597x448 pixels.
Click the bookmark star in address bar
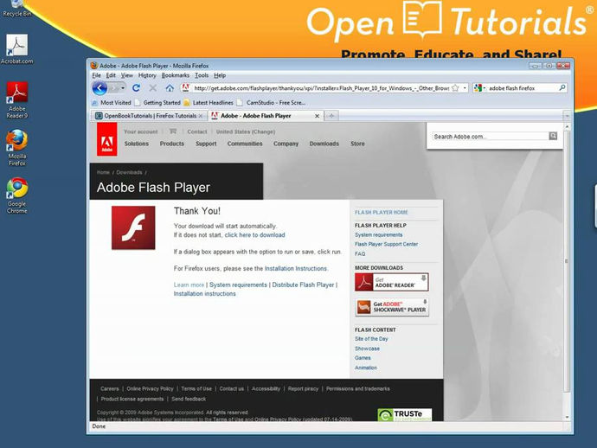455,88
